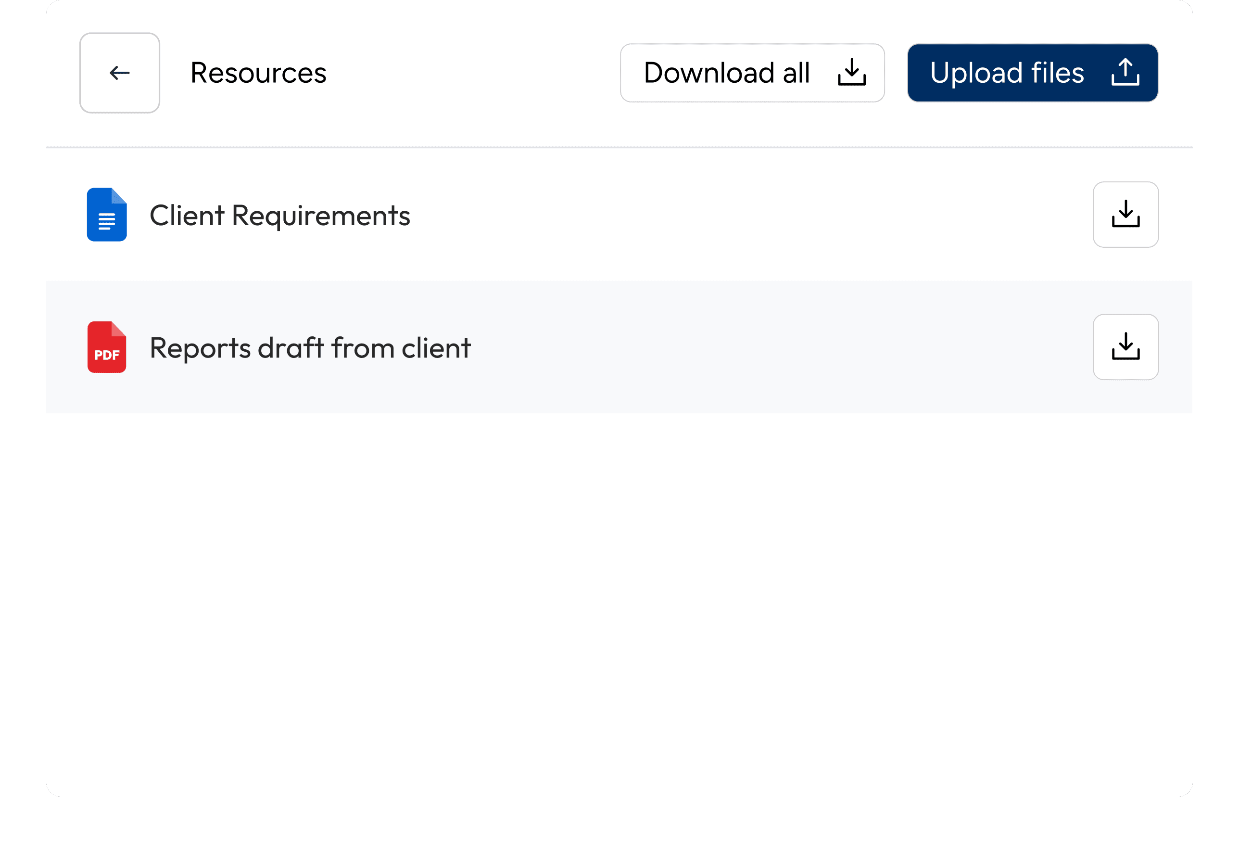Viewport: 1239px width, 843px height.
Task: Open the Reports draft from client filename
Action: pos(310,348)
